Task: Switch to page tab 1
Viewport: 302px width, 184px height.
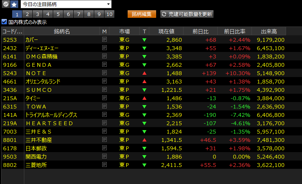Action: click(17, 14)
